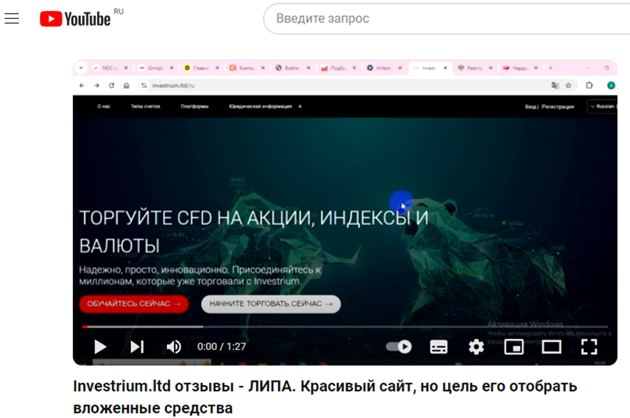This screenshot has width=630, height=418.
Task: Click 'ОБУЧАЙТЕСЬ СЕЙЧАС' red button in video
Action: 134,304
